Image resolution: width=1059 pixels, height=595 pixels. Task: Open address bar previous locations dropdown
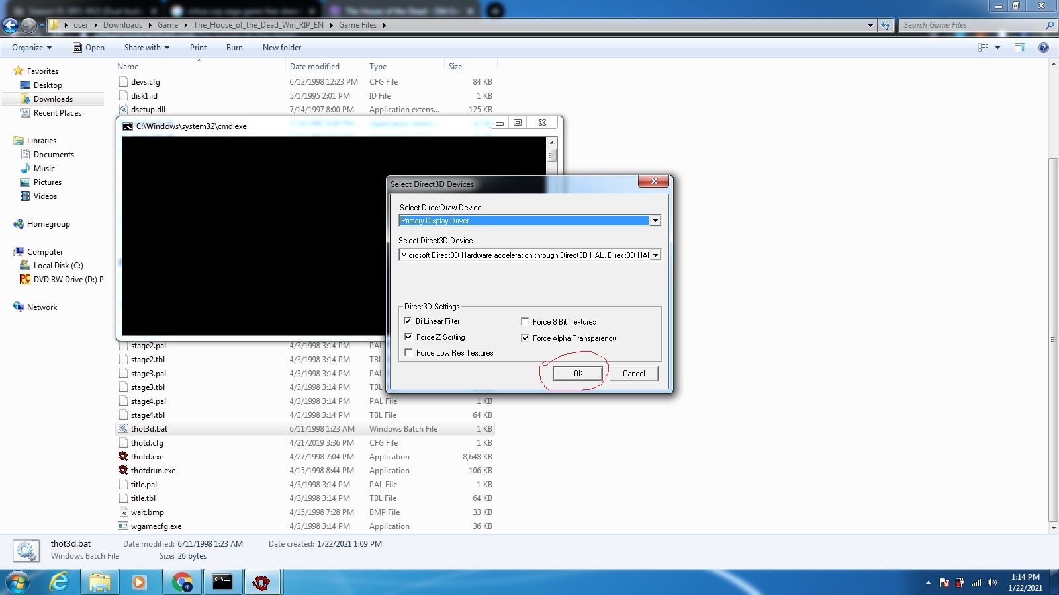[870, 25]
